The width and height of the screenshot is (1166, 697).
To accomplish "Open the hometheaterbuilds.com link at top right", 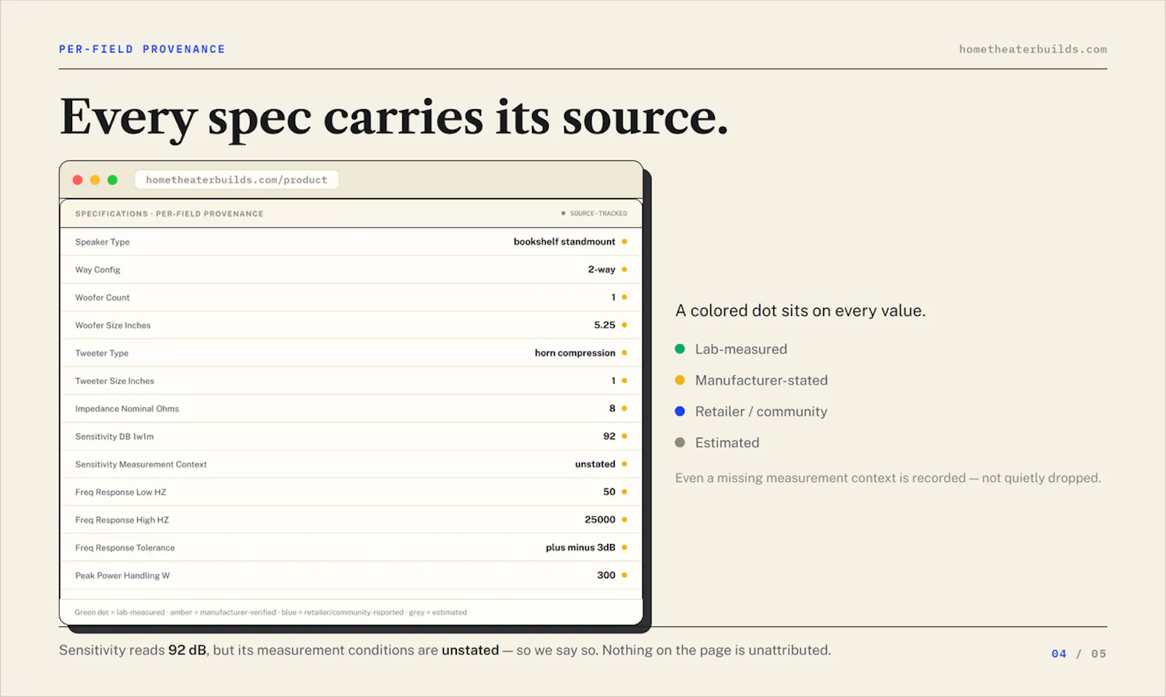I will coord(1033,50).
